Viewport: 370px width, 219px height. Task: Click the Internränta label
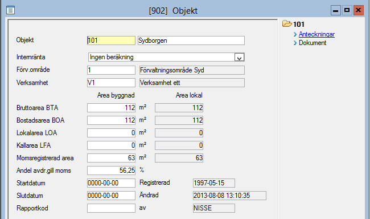[31, 57]
